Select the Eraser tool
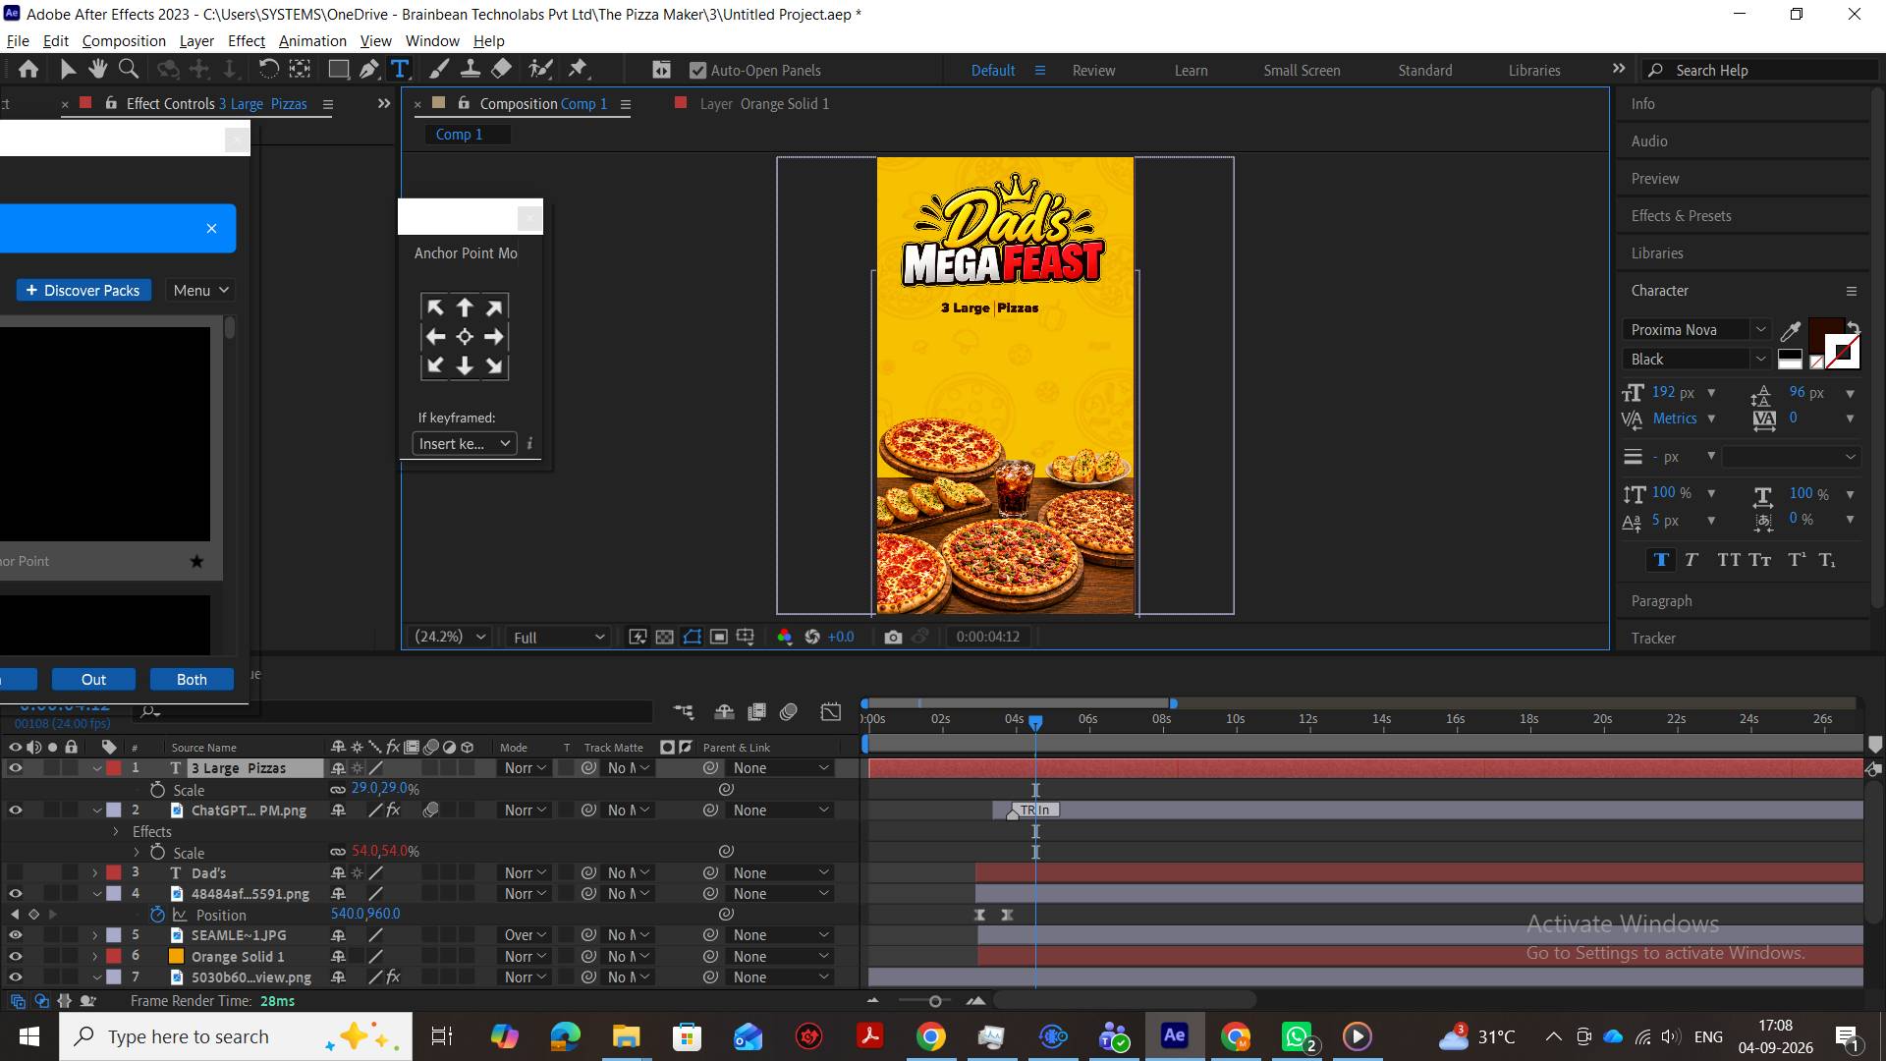Screen dimensions: 1886x1061 [501, 69]
